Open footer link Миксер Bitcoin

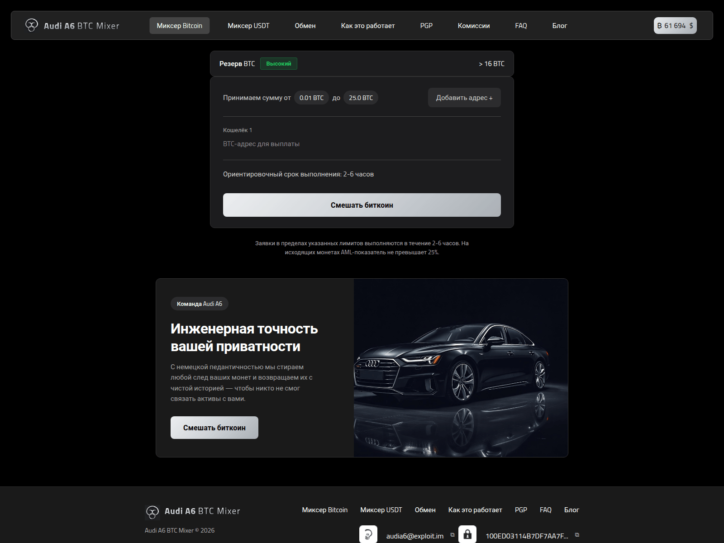[x=325, y=510]
